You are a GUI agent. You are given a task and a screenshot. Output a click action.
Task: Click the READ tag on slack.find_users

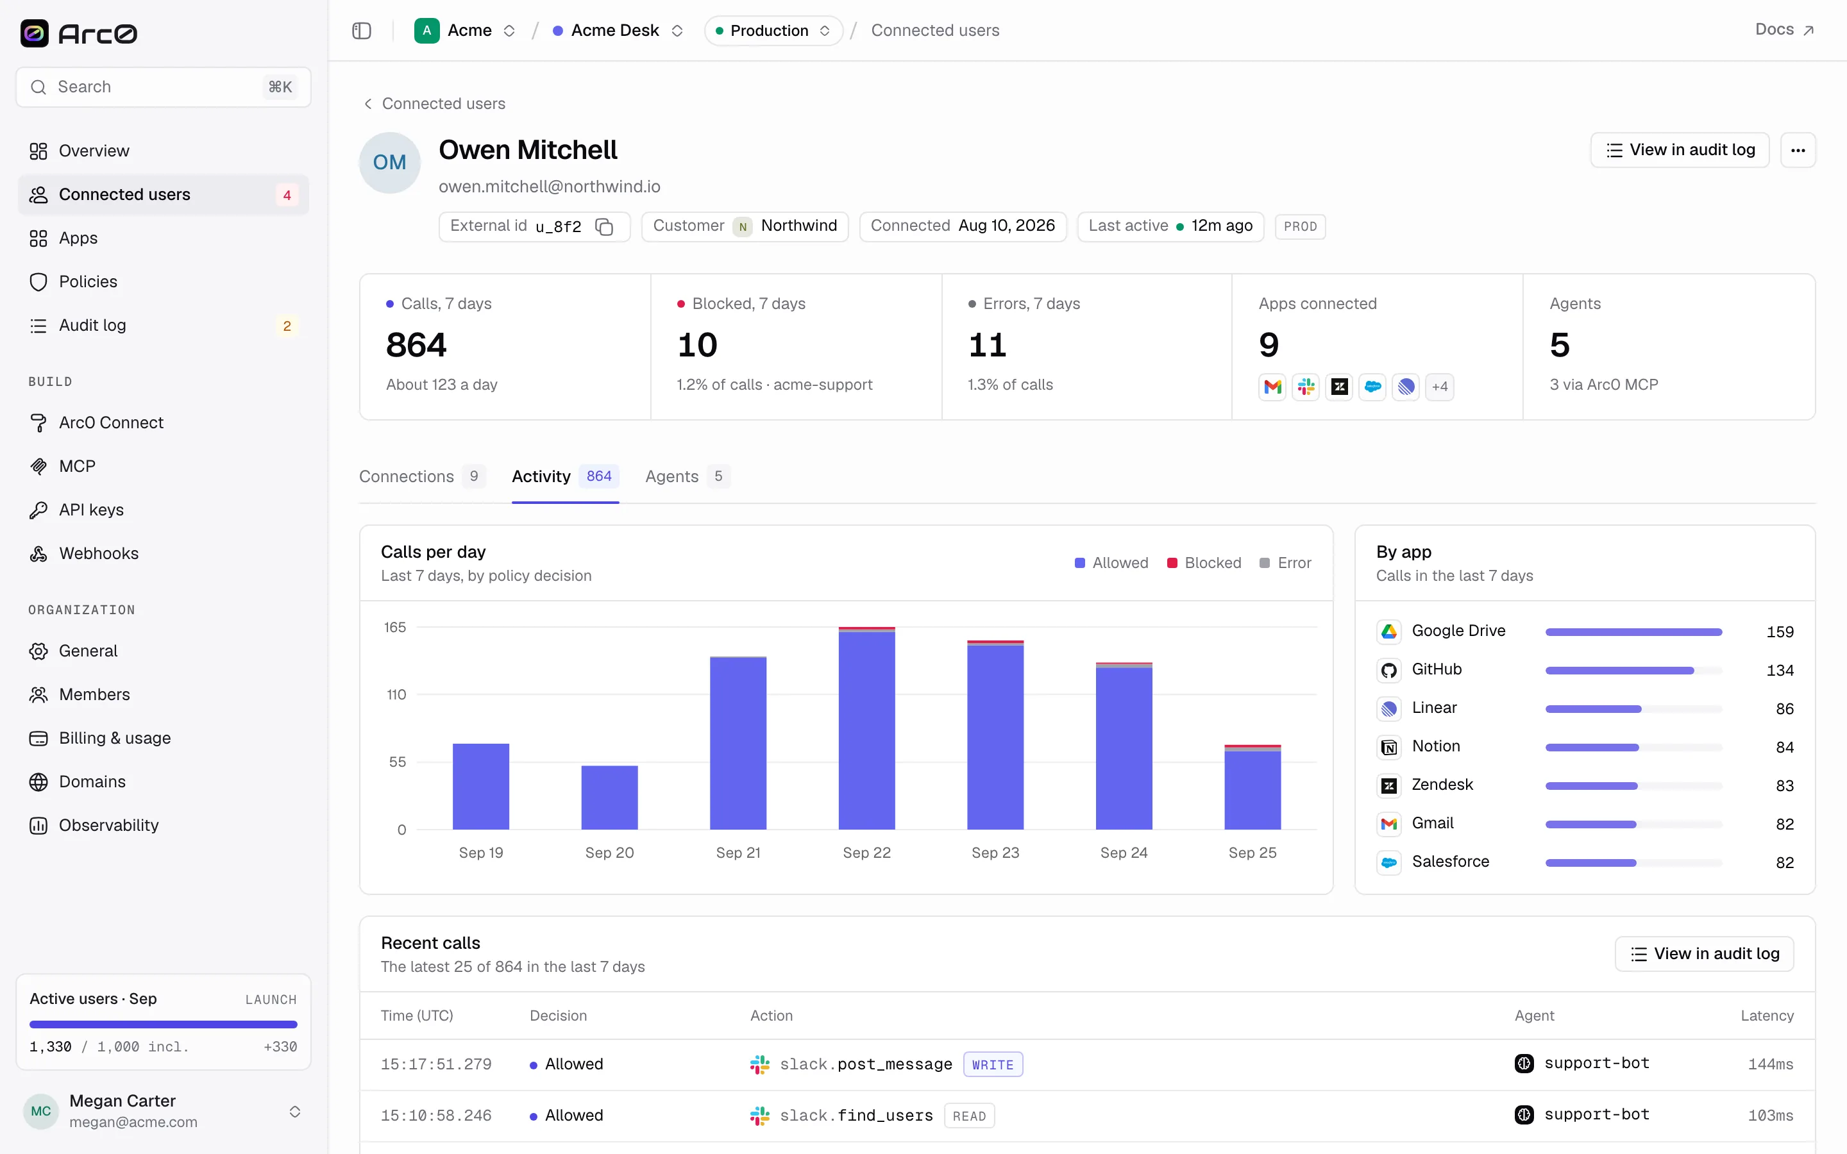coord(968,1116)
